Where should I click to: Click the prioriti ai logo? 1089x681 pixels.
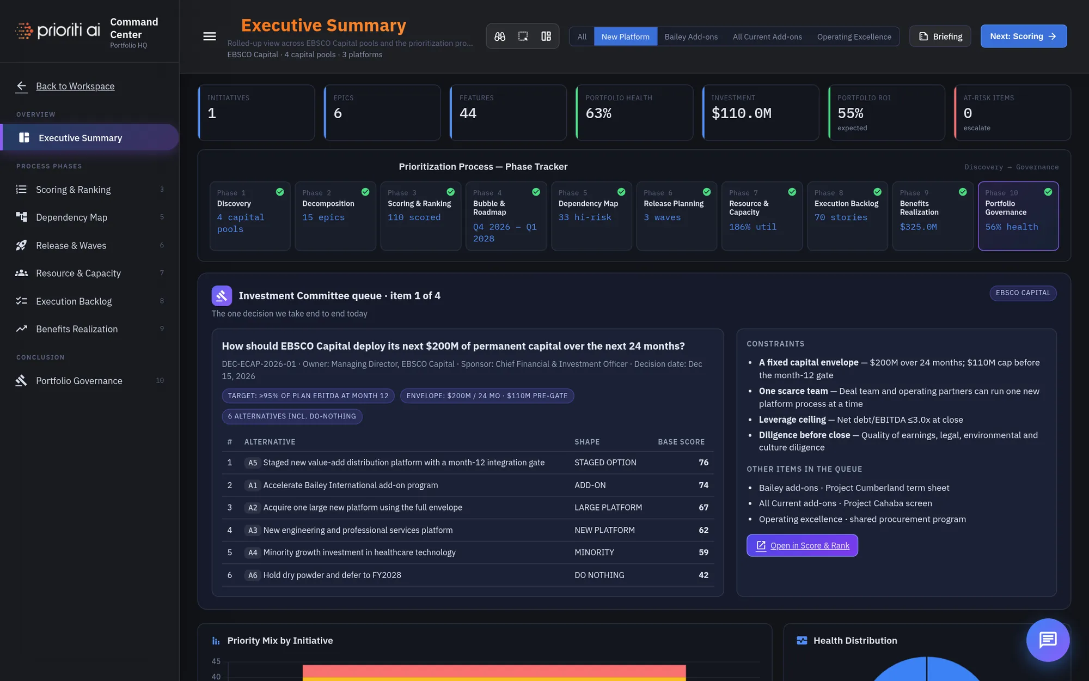pos(58,30)
